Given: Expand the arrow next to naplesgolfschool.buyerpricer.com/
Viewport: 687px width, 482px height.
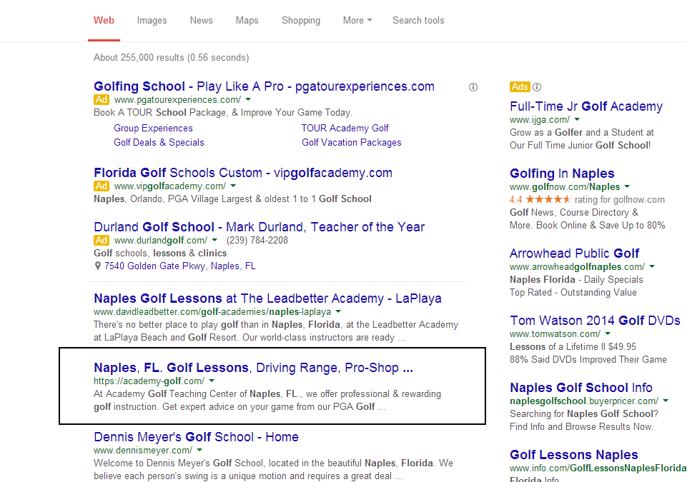Looking at the screenshot, I should (x=666, y=401).
